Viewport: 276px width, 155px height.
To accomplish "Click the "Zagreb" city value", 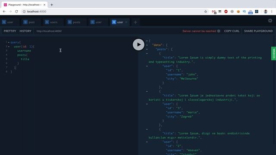I will point(186,117).
